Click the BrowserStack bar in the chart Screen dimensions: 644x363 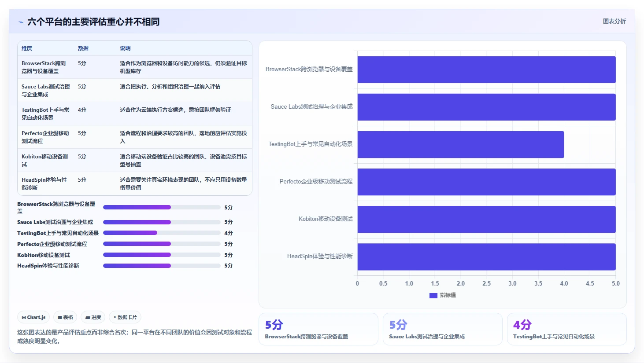(x=486, y=70)
